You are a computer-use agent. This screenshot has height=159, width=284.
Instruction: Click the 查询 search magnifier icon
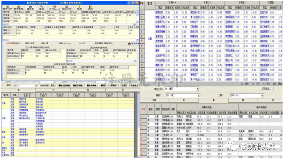42,7
